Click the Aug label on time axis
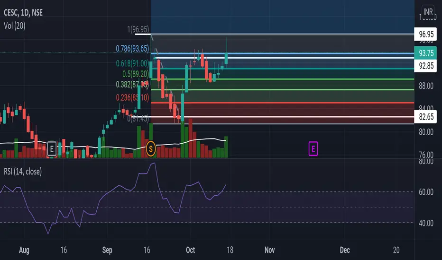 pyautogui.click(x=24, y=250)
